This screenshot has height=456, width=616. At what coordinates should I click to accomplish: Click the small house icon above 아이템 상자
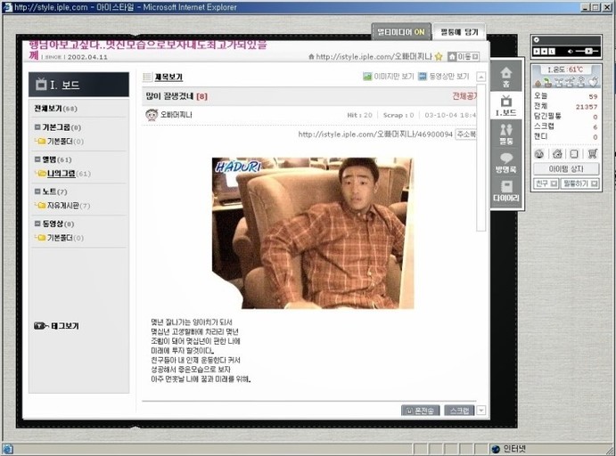(557, 153)
